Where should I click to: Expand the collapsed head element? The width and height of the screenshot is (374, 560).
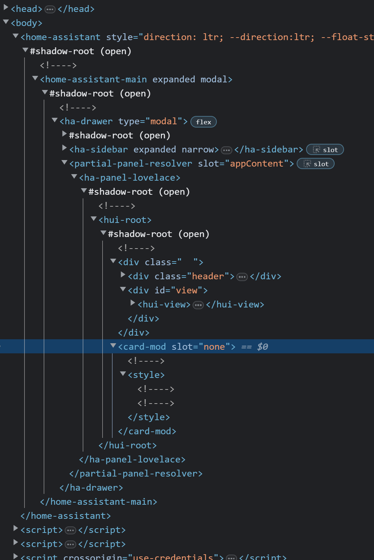[x=6, y=8]
